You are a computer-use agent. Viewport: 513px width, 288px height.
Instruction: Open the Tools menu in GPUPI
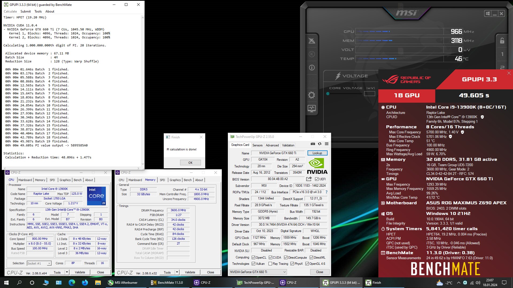click(38, 11)
